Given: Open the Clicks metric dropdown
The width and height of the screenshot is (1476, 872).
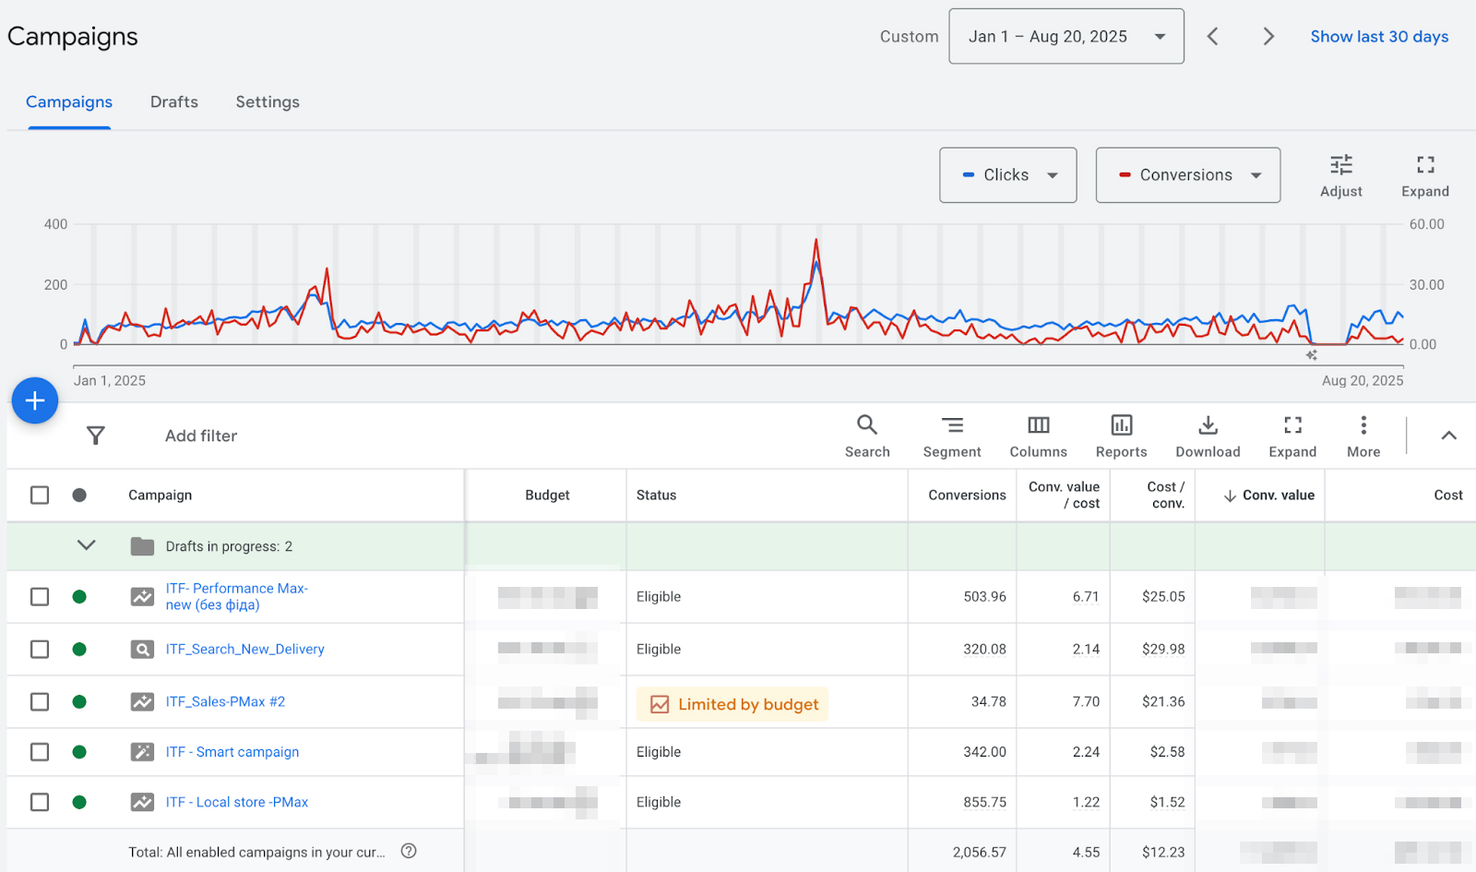Looking at the screenshot, I should [x=1007, y=175].
